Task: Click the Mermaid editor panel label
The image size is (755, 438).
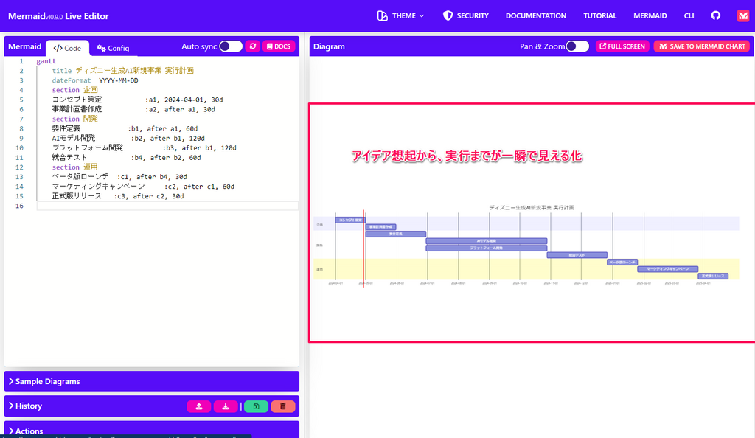Action: pos(24,46)
